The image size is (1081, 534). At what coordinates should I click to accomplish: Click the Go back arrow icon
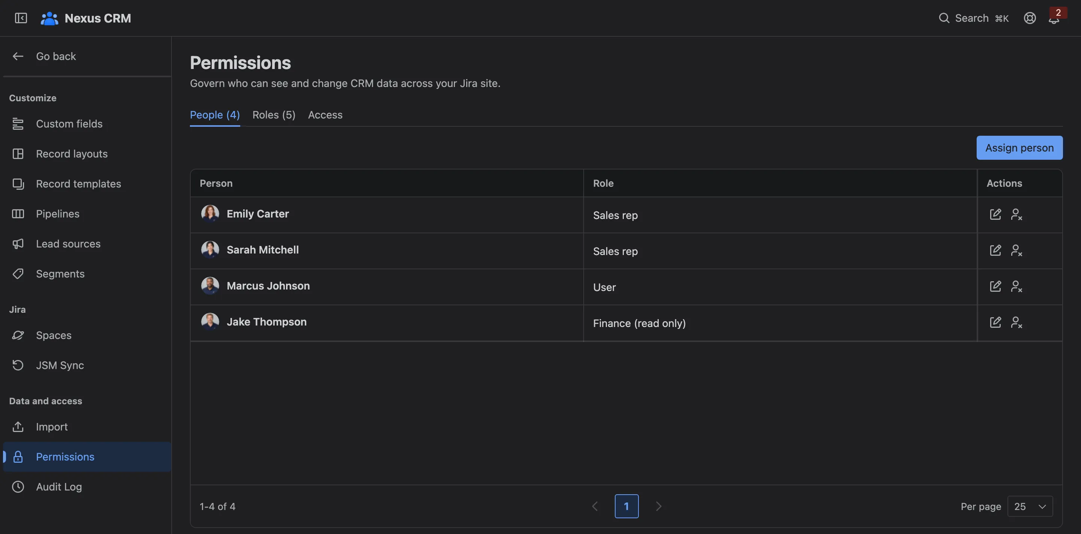point(18,56)
